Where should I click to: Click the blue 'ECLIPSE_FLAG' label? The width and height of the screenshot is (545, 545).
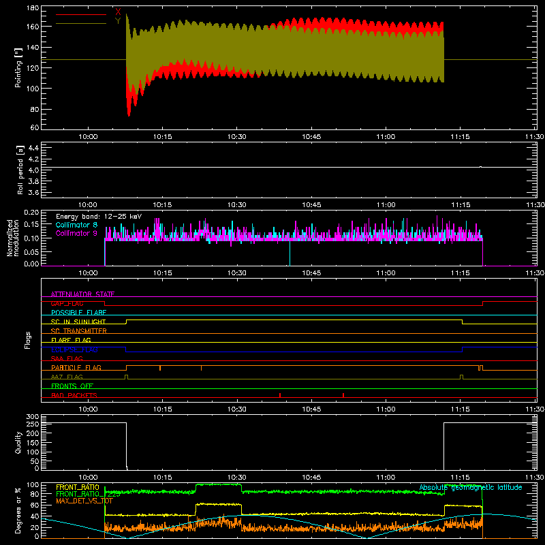point(74,349)
